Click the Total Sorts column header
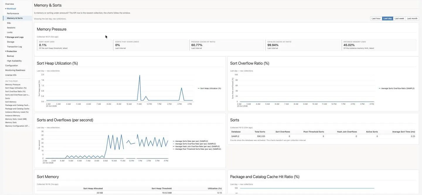 tap(260, 132)
